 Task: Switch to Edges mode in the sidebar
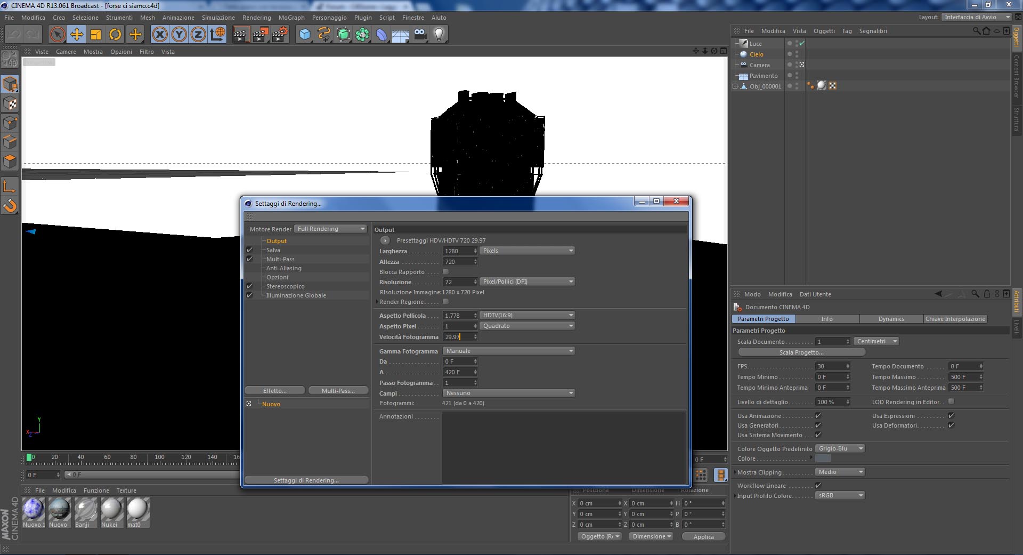(x=10, y=142)
